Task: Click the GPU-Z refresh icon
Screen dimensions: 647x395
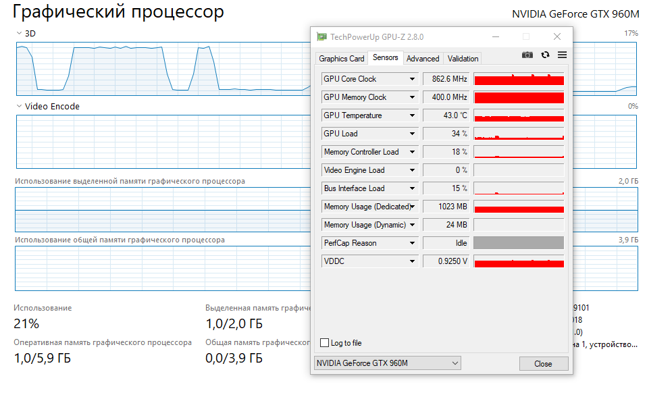Action: pyautogui.click(x=545, y=55)
